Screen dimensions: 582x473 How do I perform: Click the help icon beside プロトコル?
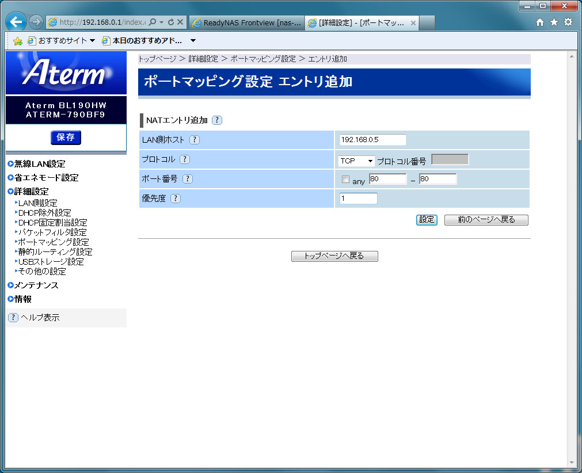[x=185, y=159]
